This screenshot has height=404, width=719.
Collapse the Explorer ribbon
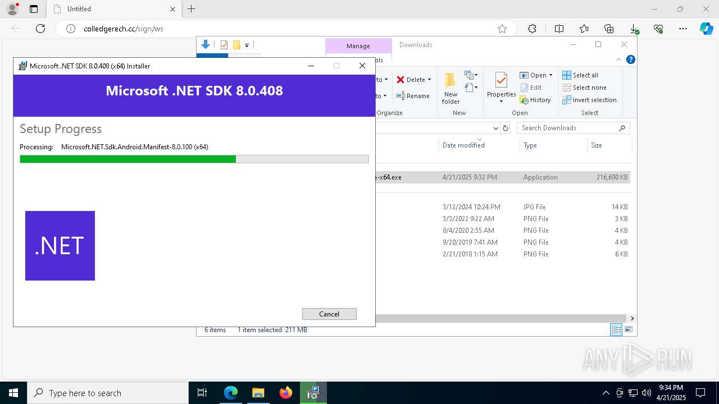pyautogui.click(x=618, y=59)
